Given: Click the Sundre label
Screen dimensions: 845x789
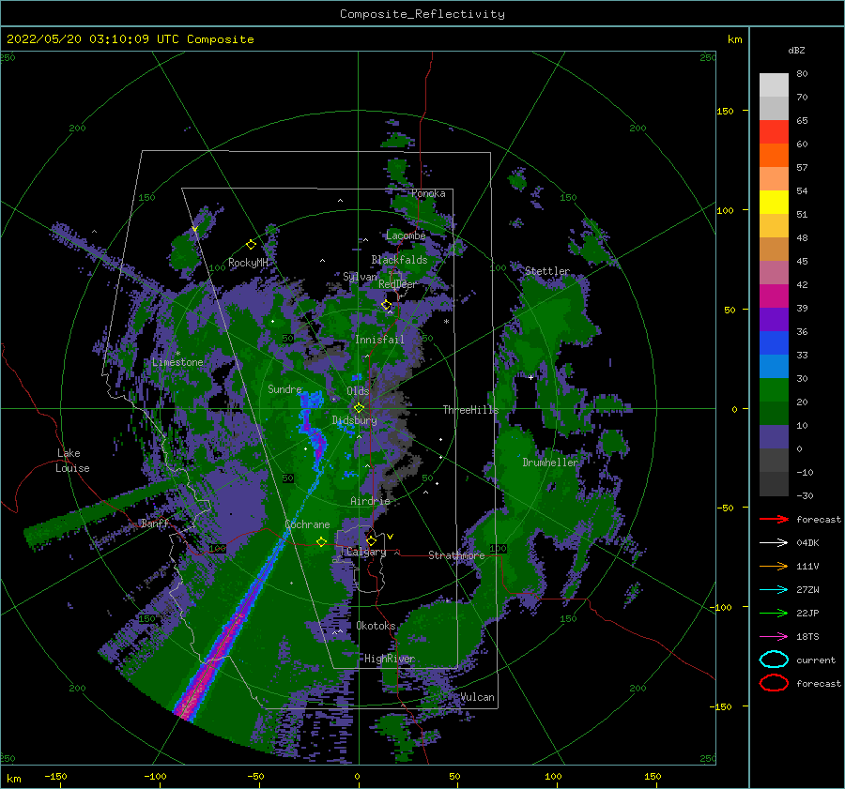Looking at the screenshot, I should [284, 389].
